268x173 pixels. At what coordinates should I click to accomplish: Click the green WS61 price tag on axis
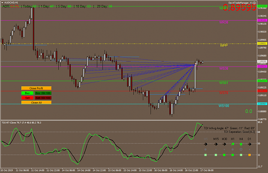pos(262,81)
